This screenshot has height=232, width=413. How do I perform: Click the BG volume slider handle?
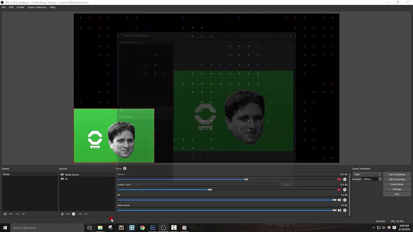[334, 200]
